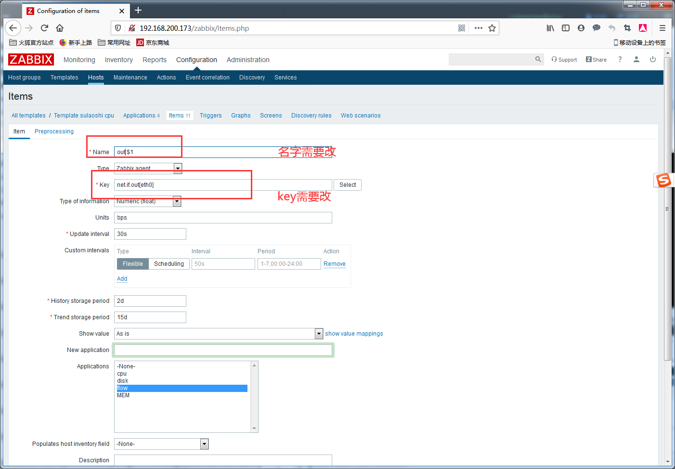This screenshot has height=469, width=675.
Task: Click the Firefox home icon
Action: tap(60, 28)
